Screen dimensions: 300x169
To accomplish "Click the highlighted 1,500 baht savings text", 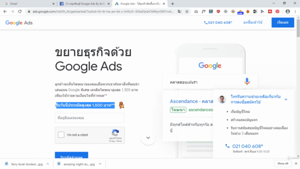I will click(x=85, y=105).
